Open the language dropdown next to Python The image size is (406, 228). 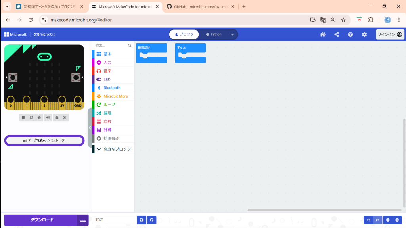232,34
